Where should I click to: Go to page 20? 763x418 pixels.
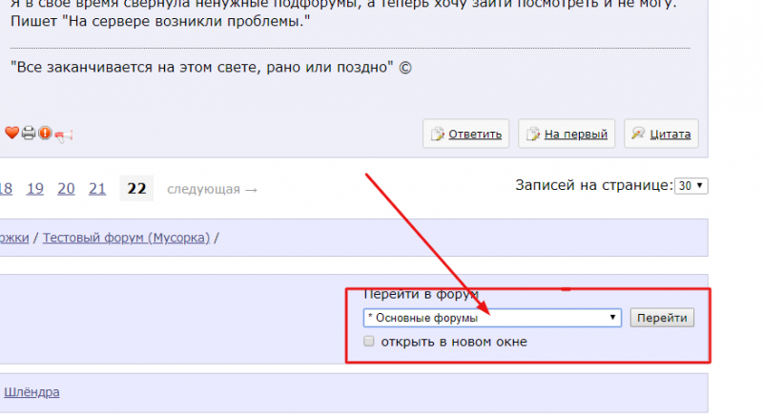pos(66,189)
